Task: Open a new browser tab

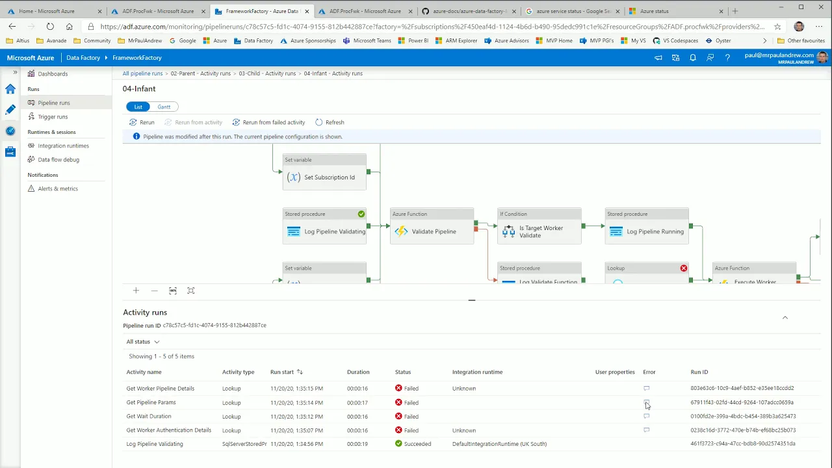Action: coord(735,11)
